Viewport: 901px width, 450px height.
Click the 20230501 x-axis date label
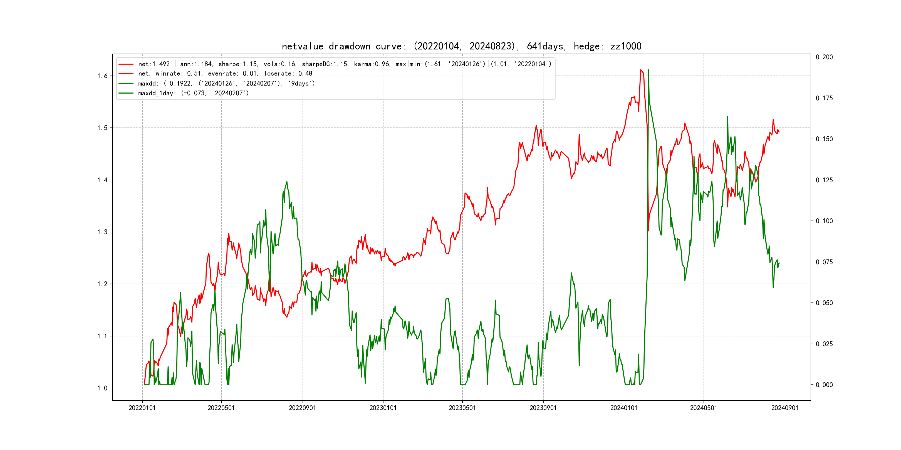point(462,408)
